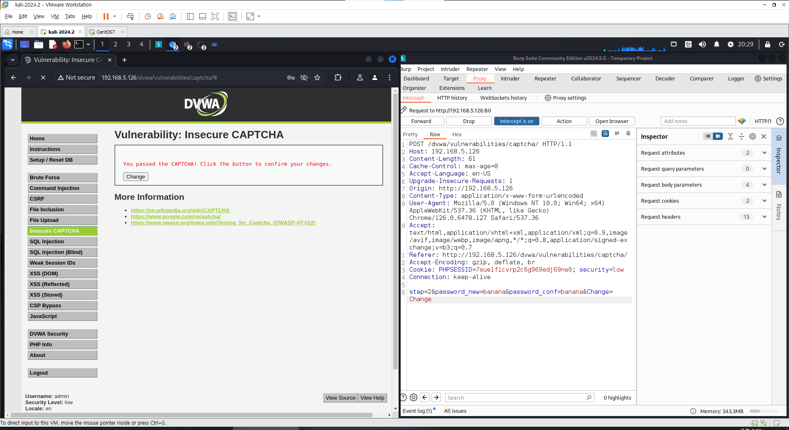The image size is (789, 430).
Task: Open the Hex view tab
Action: (x=457, y=134)
